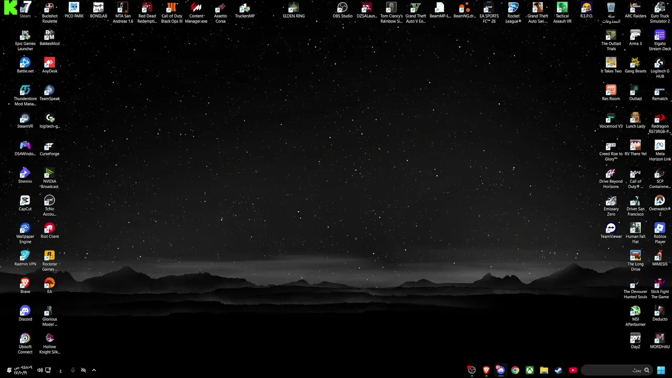The image size is (672, 378).
Task: Open Euro Truck Simulator 2 shortcut
Action: point(660,13)
